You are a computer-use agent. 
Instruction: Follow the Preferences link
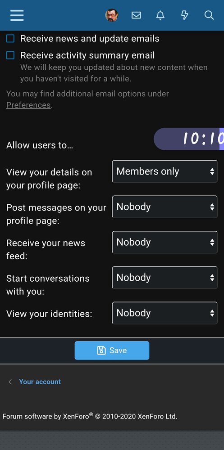[28, 105]
